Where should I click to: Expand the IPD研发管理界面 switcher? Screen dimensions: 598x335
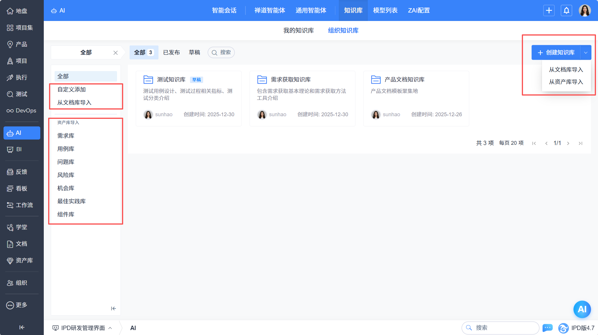[82, 328]
